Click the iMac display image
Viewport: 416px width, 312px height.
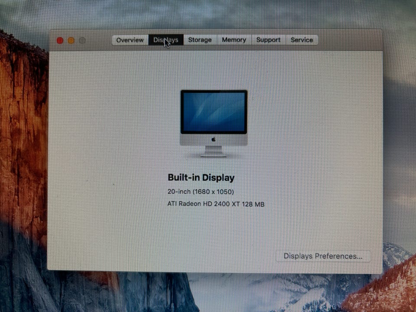[214, 123]
